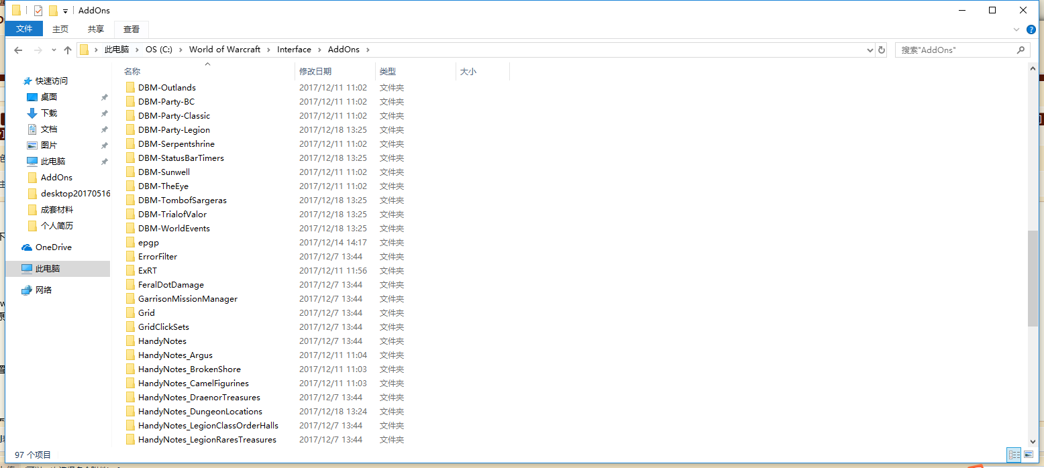Select the epgp folder icon
Screen dimensions: 1044x468
coord(130,243)
